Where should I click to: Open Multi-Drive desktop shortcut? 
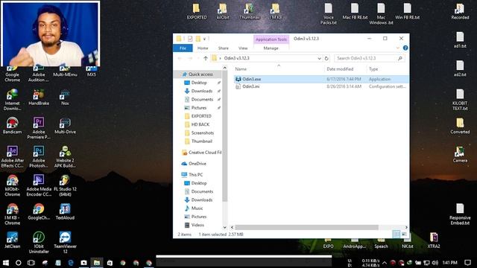pyautogui.click(x=65, y=126)
